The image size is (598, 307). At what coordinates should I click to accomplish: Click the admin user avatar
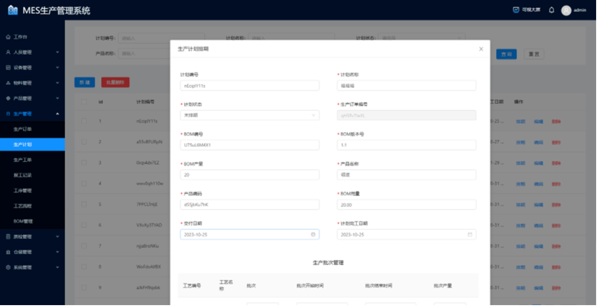click(566, 10)
